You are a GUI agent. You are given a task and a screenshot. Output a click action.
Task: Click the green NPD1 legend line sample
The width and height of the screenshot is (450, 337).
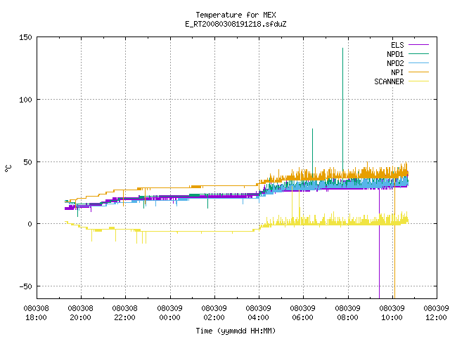point(418,54)
